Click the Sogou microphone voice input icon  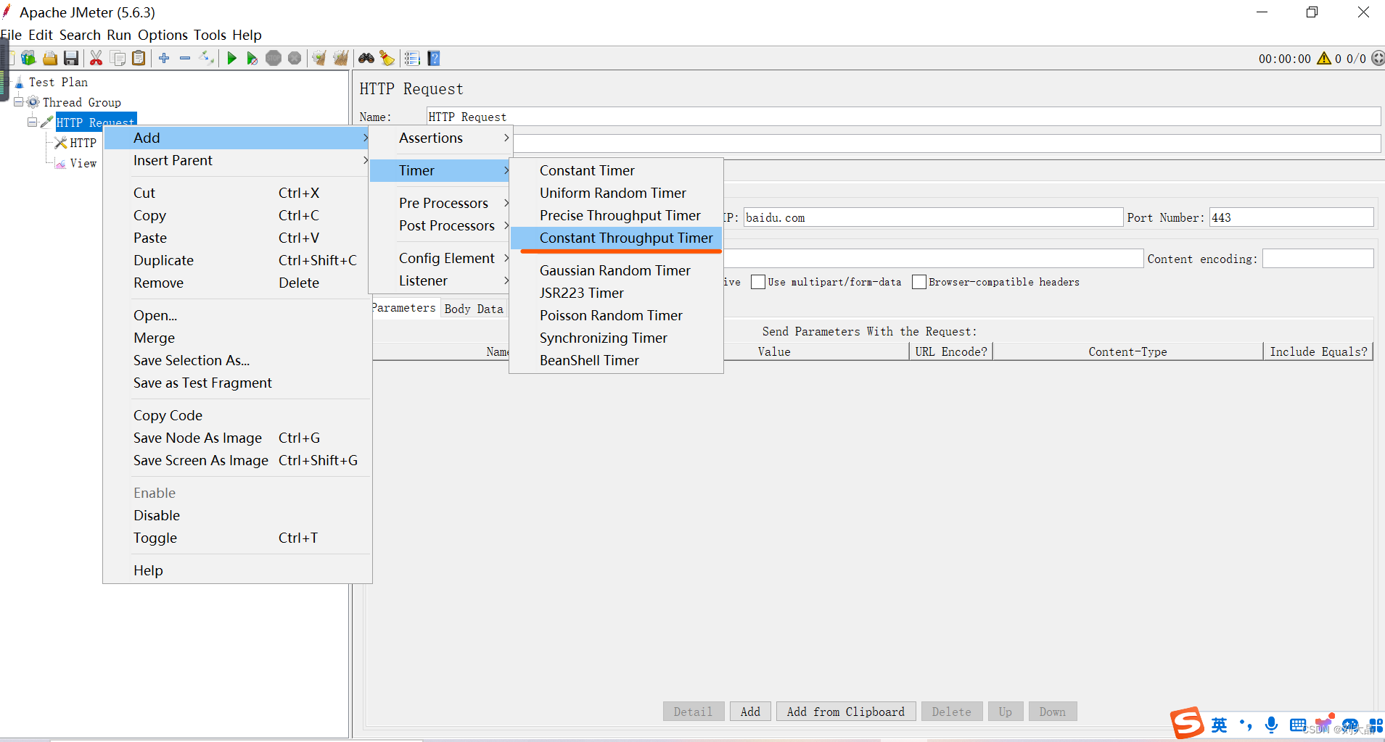click(1271, 725)
